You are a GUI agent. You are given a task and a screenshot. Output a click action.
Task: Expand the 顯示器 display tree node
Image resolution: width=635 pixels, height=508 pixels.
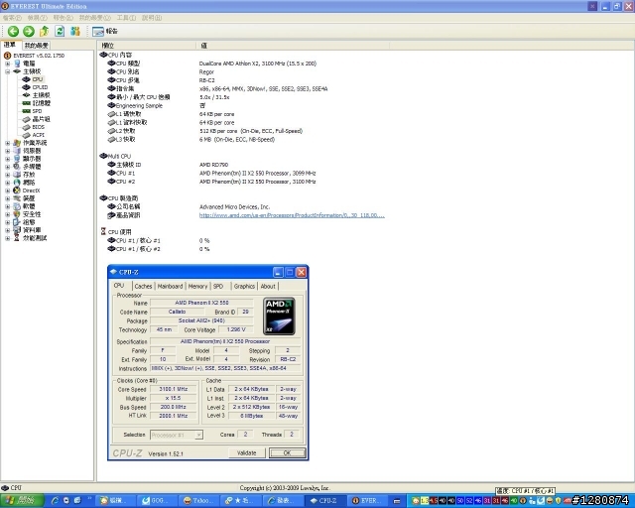tap(7, 159)
